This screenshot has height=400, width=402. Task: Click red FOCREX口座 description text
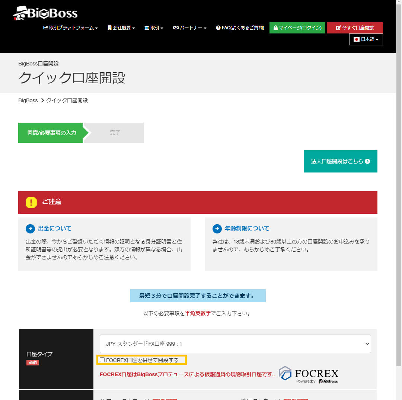(x=187, y=374)
